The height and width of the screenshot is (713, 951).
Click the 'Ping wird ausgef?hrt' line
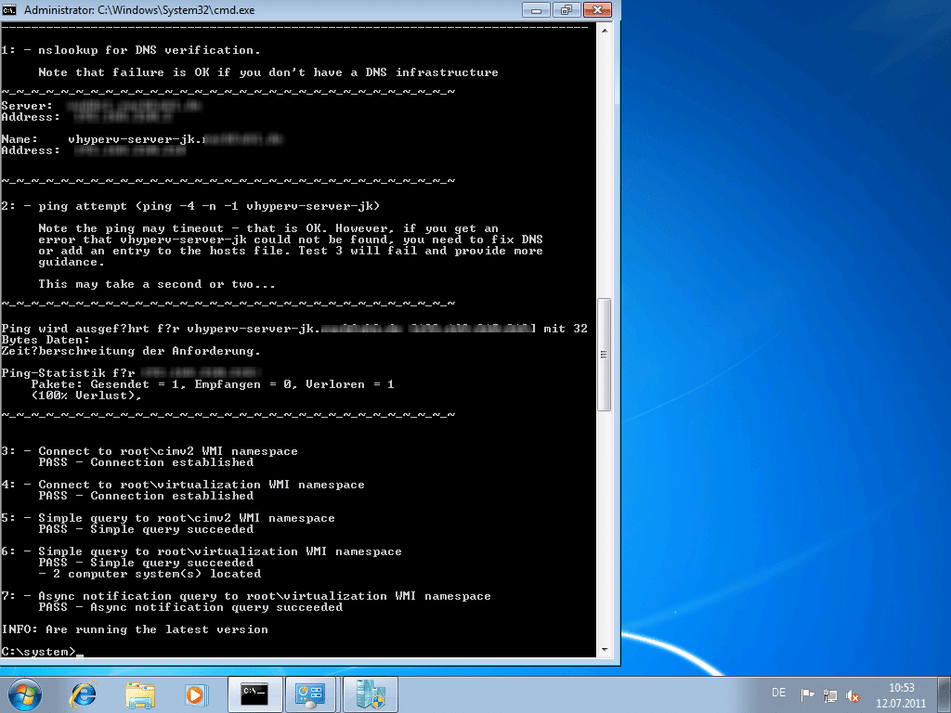click(x=294, y=329)
